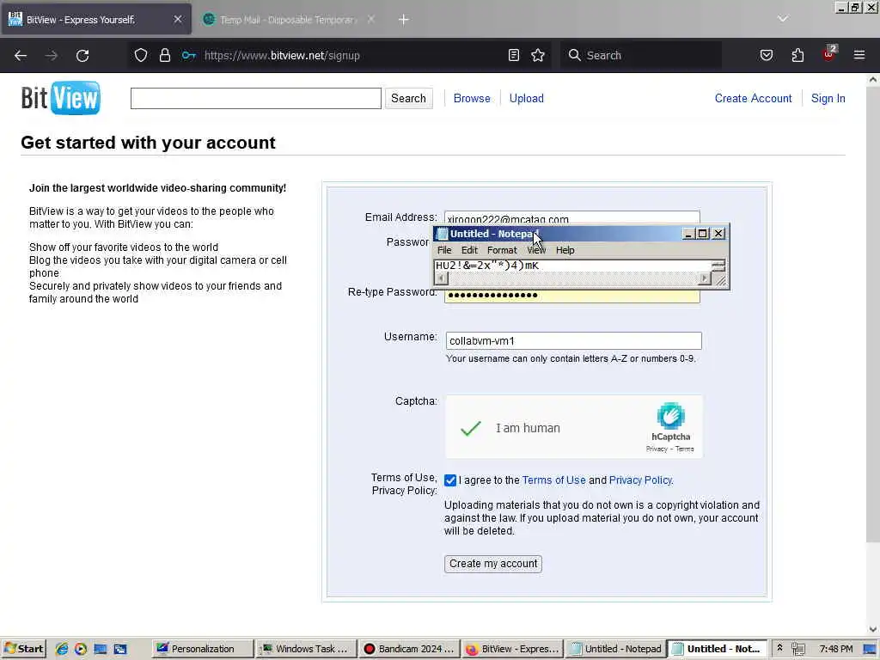Click Notepad horizontal scroll right arrow
Screen dimensions: 880x660
pyautogui.click(x=705, y=278)
